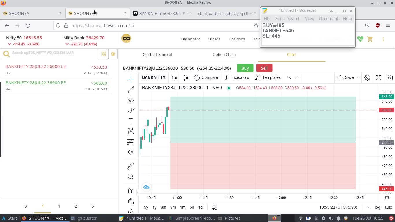Screen dimensions: 395x222
Task: Toggle auto scale on chart
Action: pos(388,207)
